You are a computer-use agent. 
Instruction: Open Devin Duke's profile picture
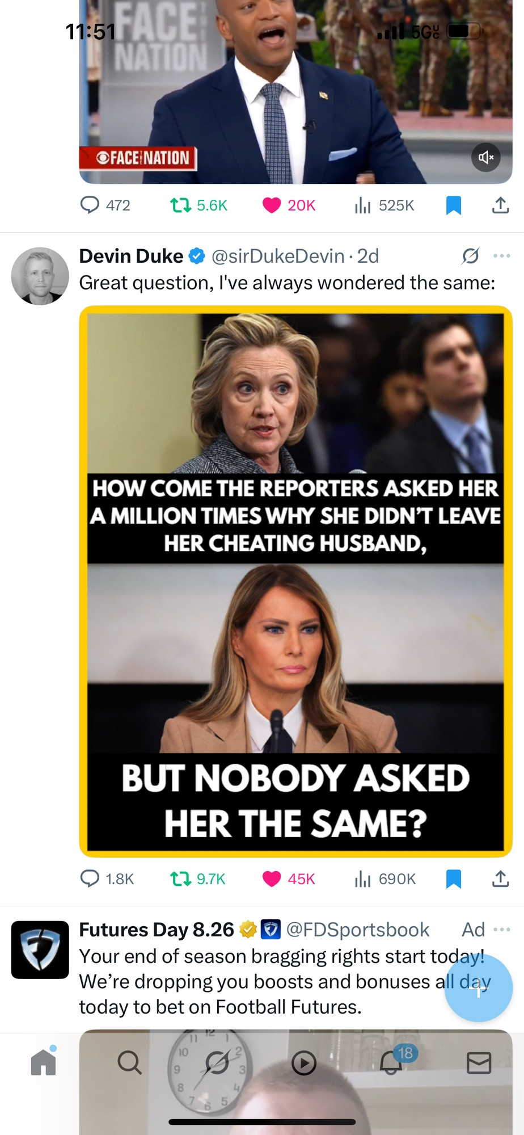coord(40,276)
